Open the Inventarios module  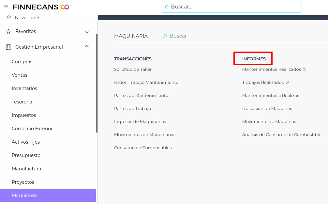point(24,88)
